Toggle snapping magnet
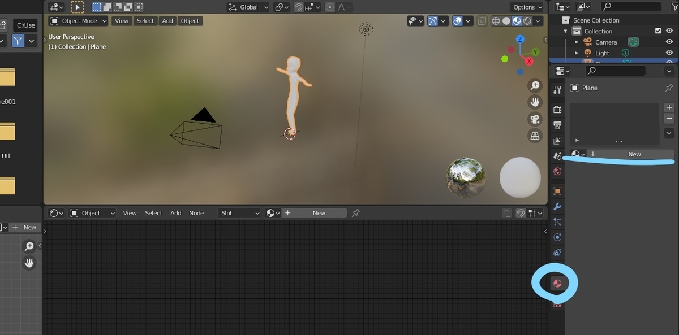 click(298, 7)
